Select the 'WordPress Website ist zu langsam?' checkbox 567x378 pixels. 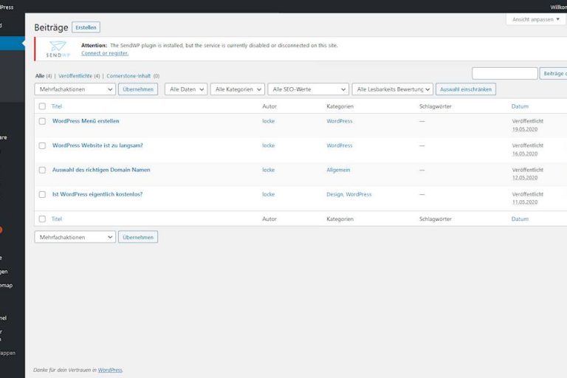click(x=42, y=145)
